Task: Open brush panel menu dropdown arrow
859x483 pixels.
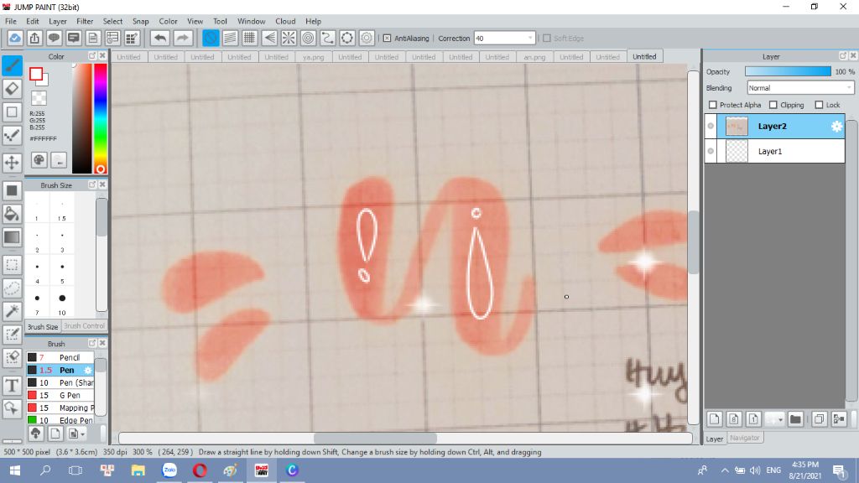Action: (83, 434)
